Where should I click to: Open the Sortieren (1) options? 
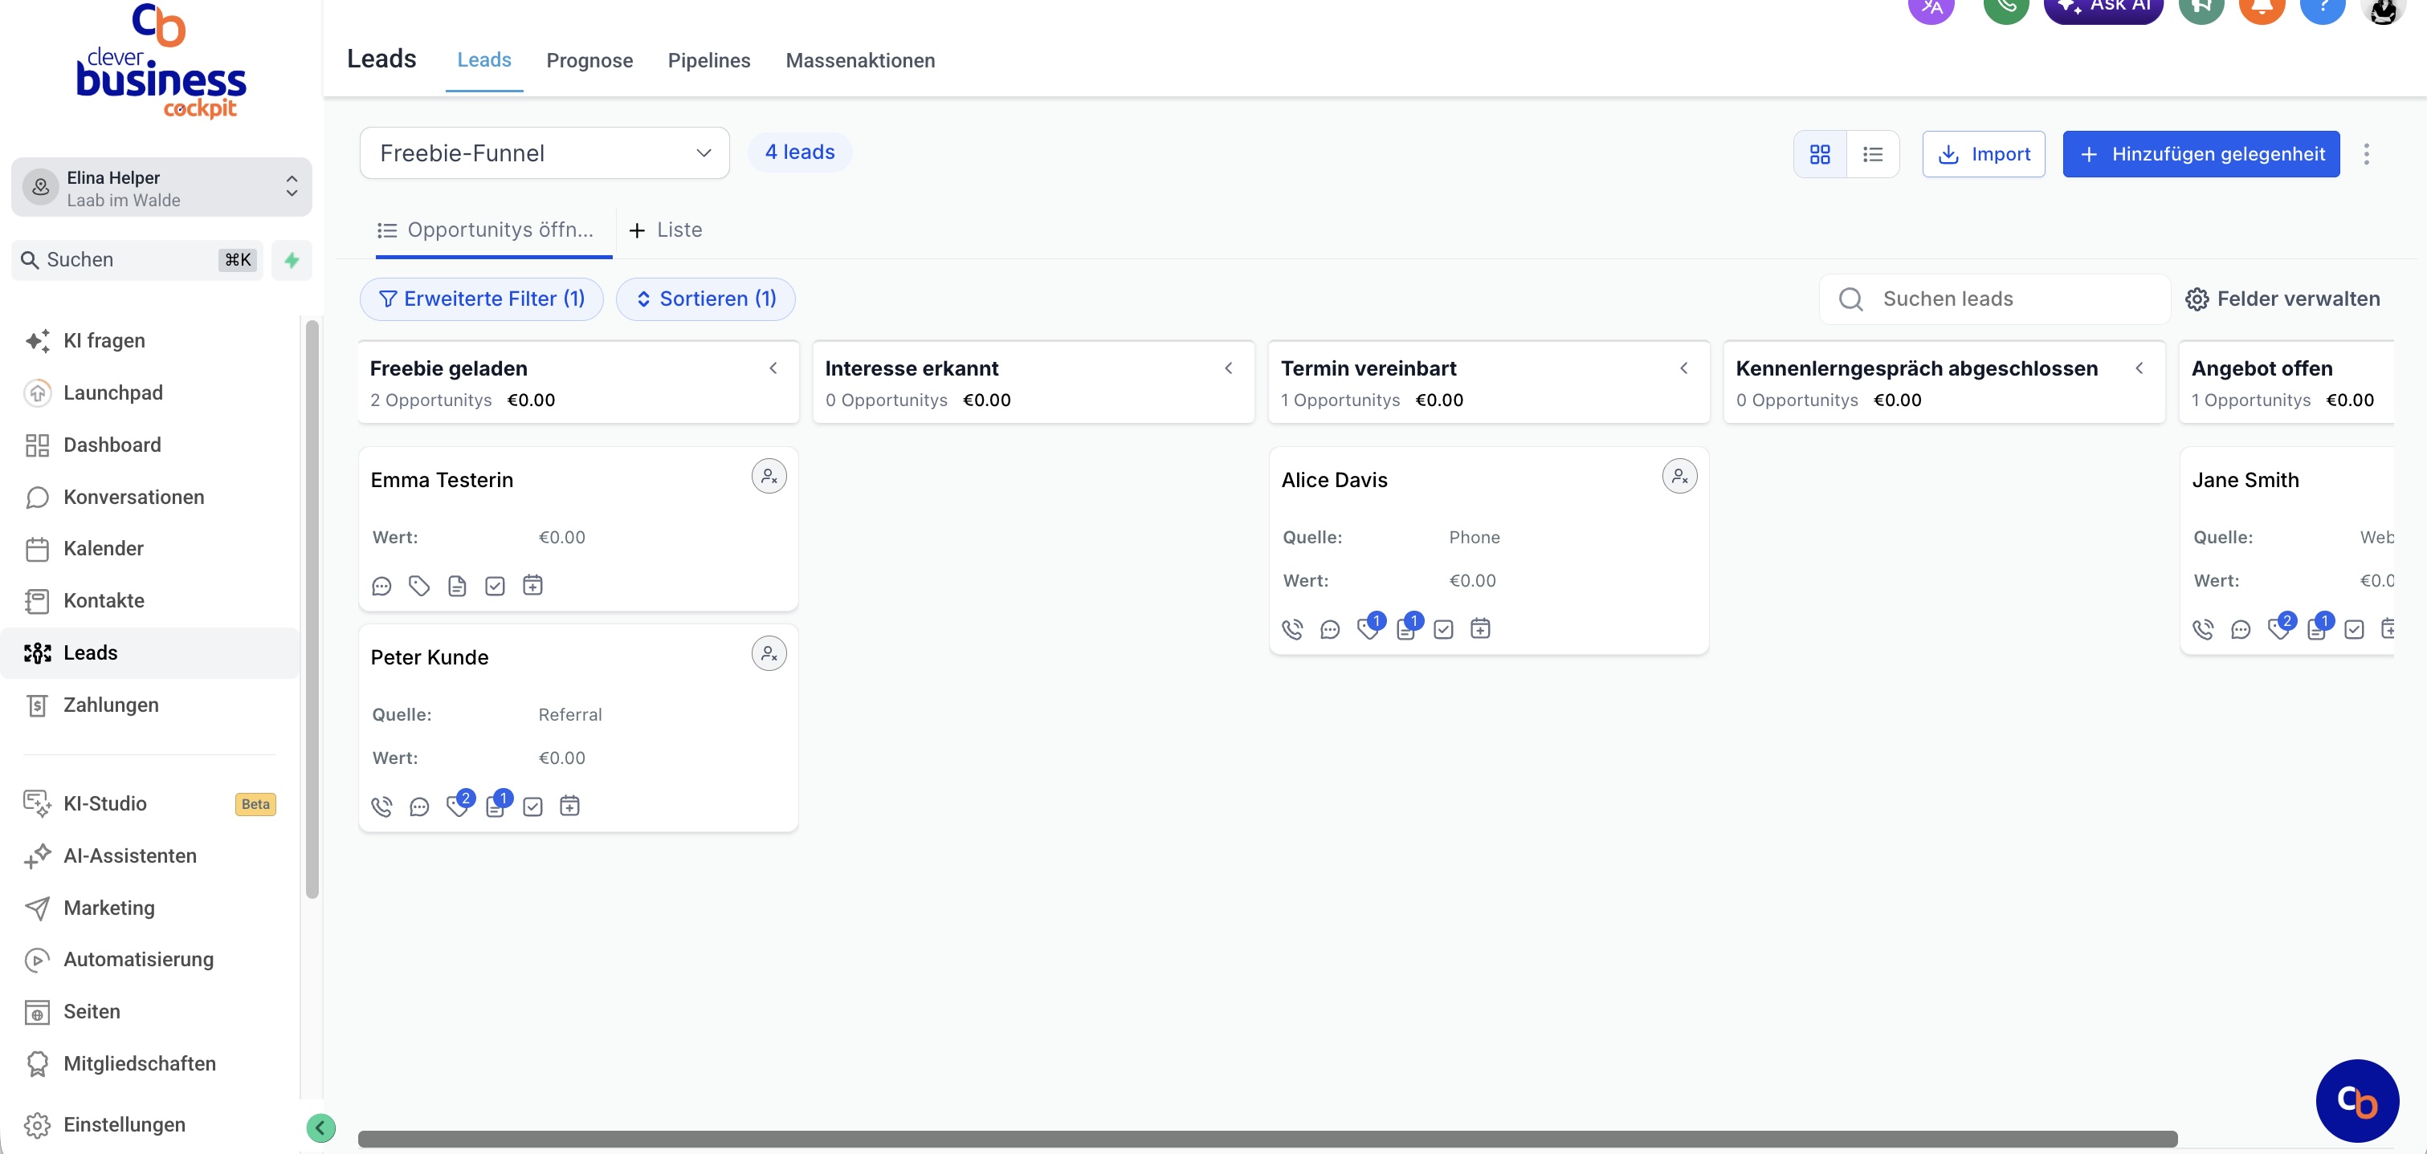pos(706,299)
